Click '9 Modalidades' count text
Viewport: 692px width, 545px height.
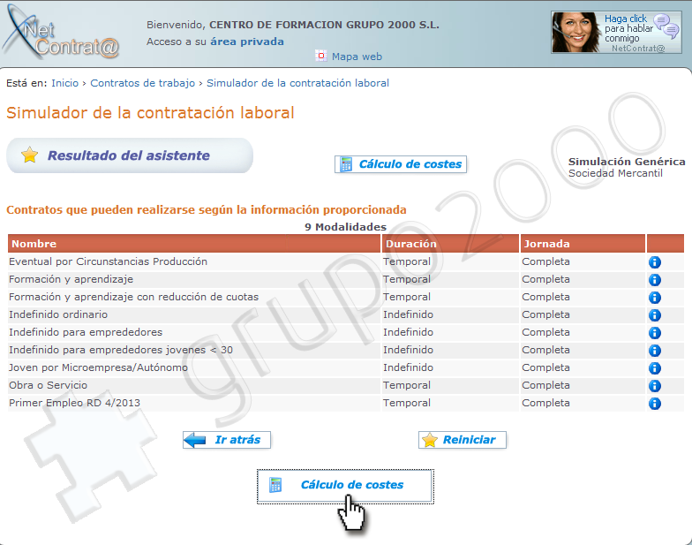pos(346,227)
